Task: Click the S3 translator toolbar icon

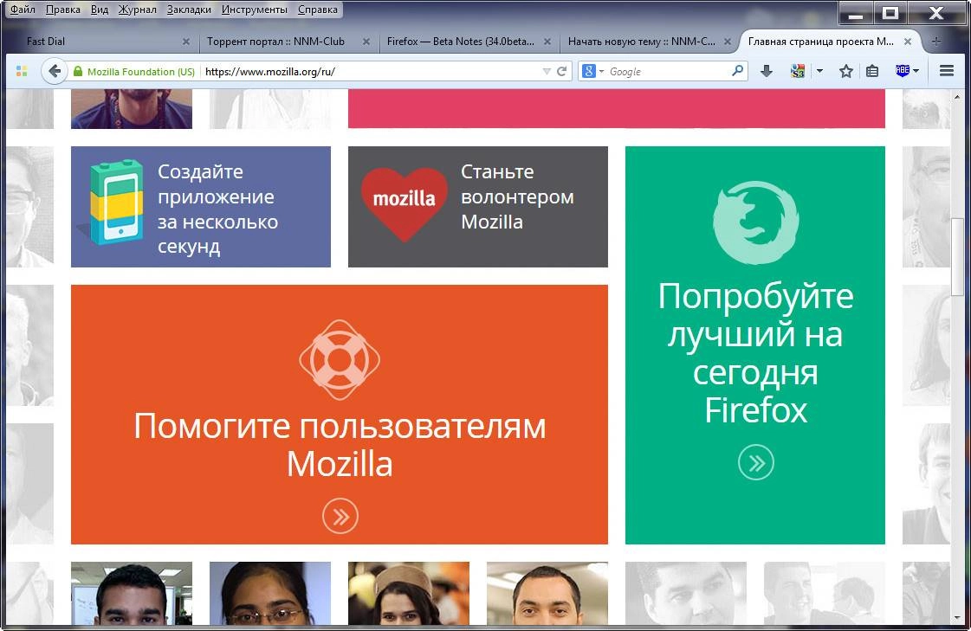Action: point(798,71)
